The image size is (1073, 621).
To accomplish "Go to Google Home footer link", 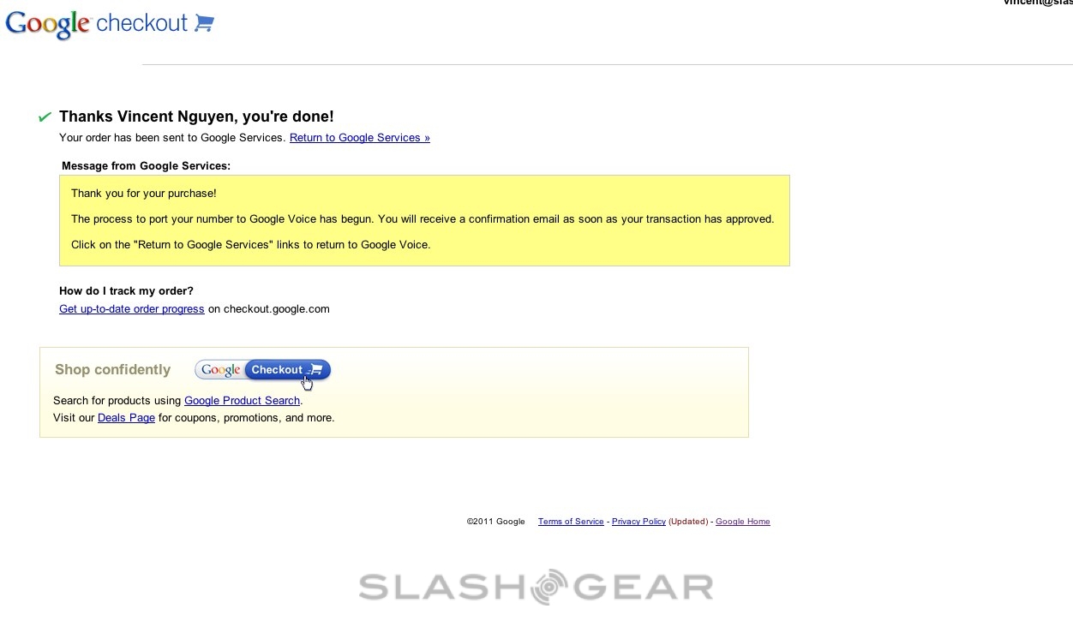I will pyautogui.click(x=742, y=522).
